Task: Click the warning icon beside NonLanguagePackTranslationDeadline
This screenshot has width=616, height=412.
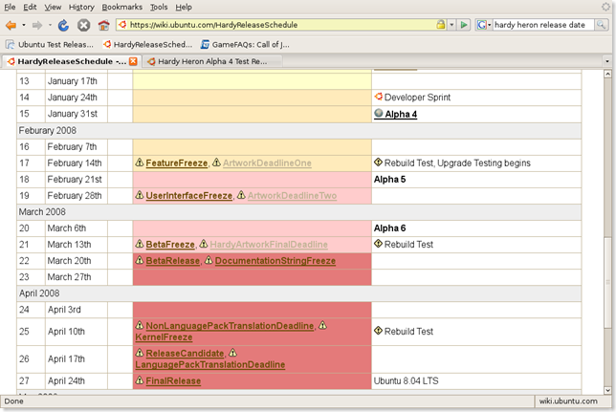Action: click(140, 325)
